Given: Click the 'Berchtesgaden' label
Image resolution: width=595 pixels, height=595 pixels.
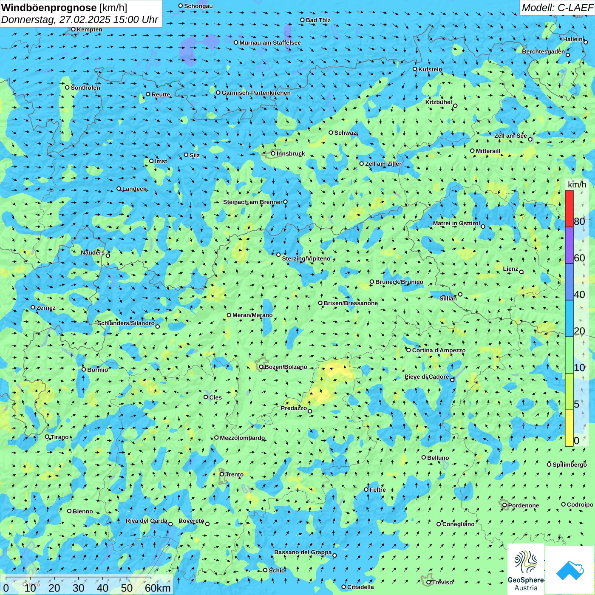Looking at the screenshot, I should 544,51.
